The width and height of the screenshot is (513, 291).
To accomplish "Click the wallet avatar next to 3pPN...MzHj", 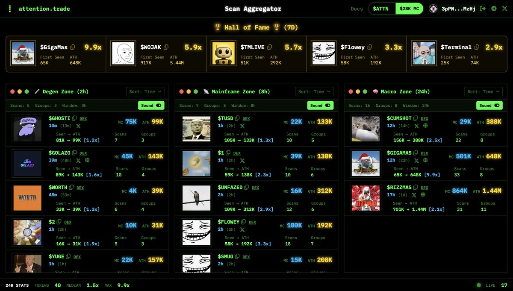I will point(433,8).
